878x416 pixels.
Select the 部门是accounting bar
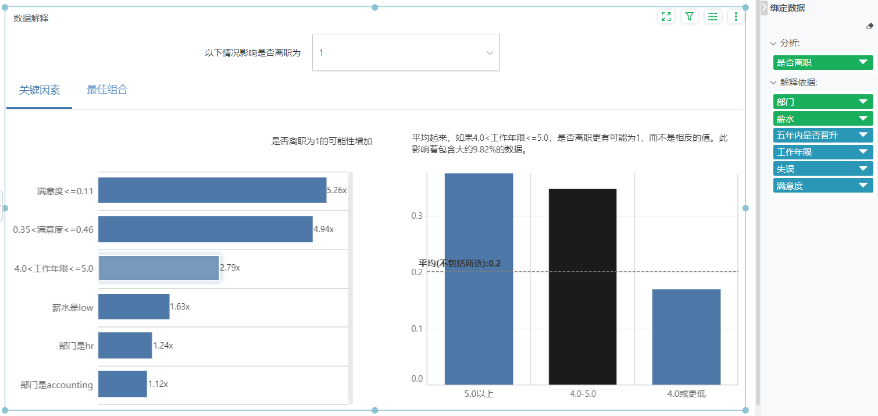(123, 384)
